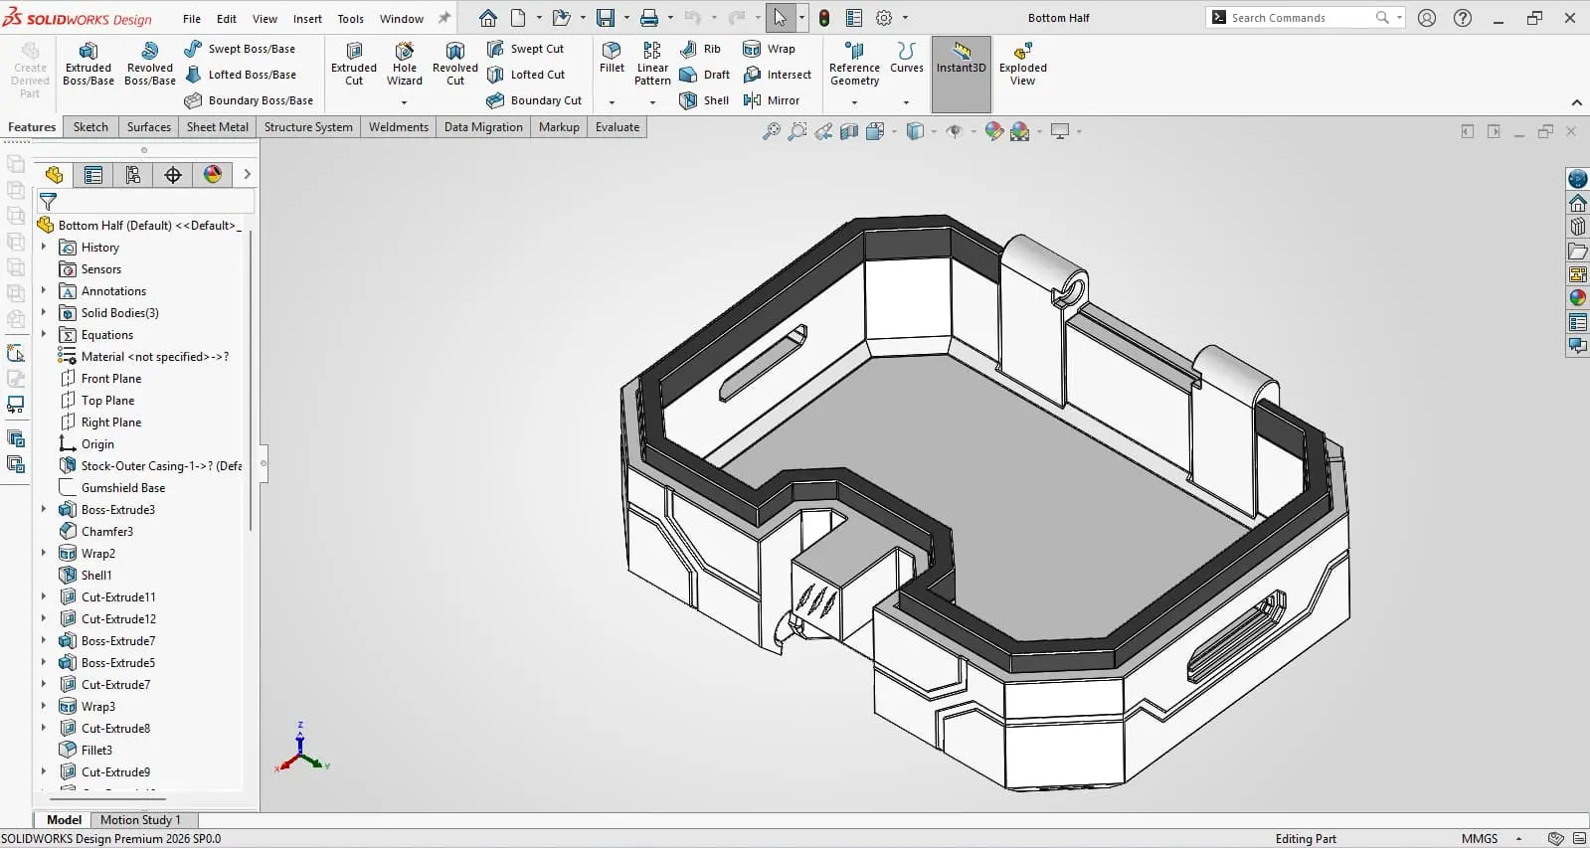Screen dimensions: 1590x848
Task: Click Edit Appearance color sphere icon
Action: click(994, 131)
